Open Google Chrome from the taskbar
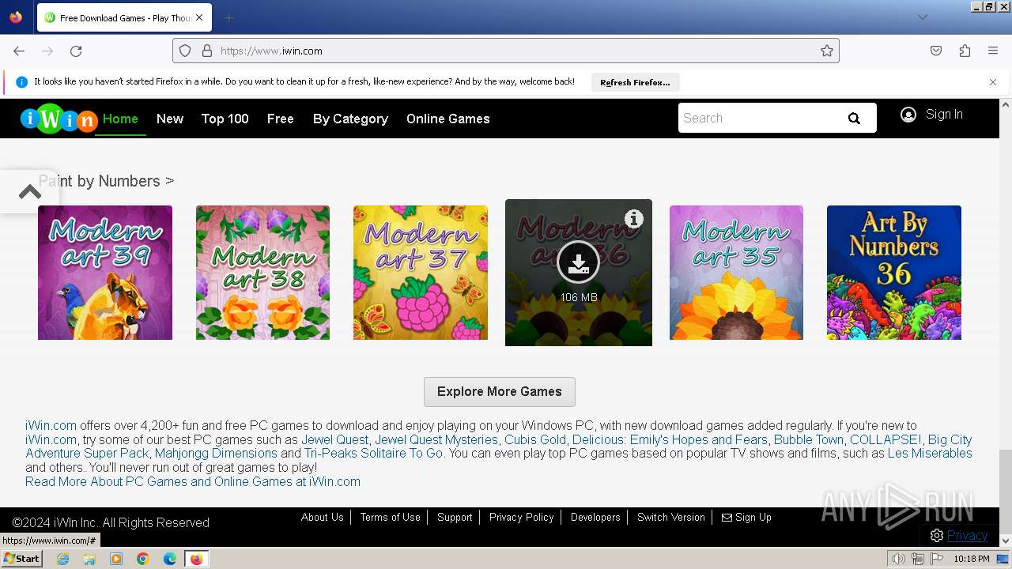Image resolution: width=1012 pixels, height=569 pixels. 143,559
